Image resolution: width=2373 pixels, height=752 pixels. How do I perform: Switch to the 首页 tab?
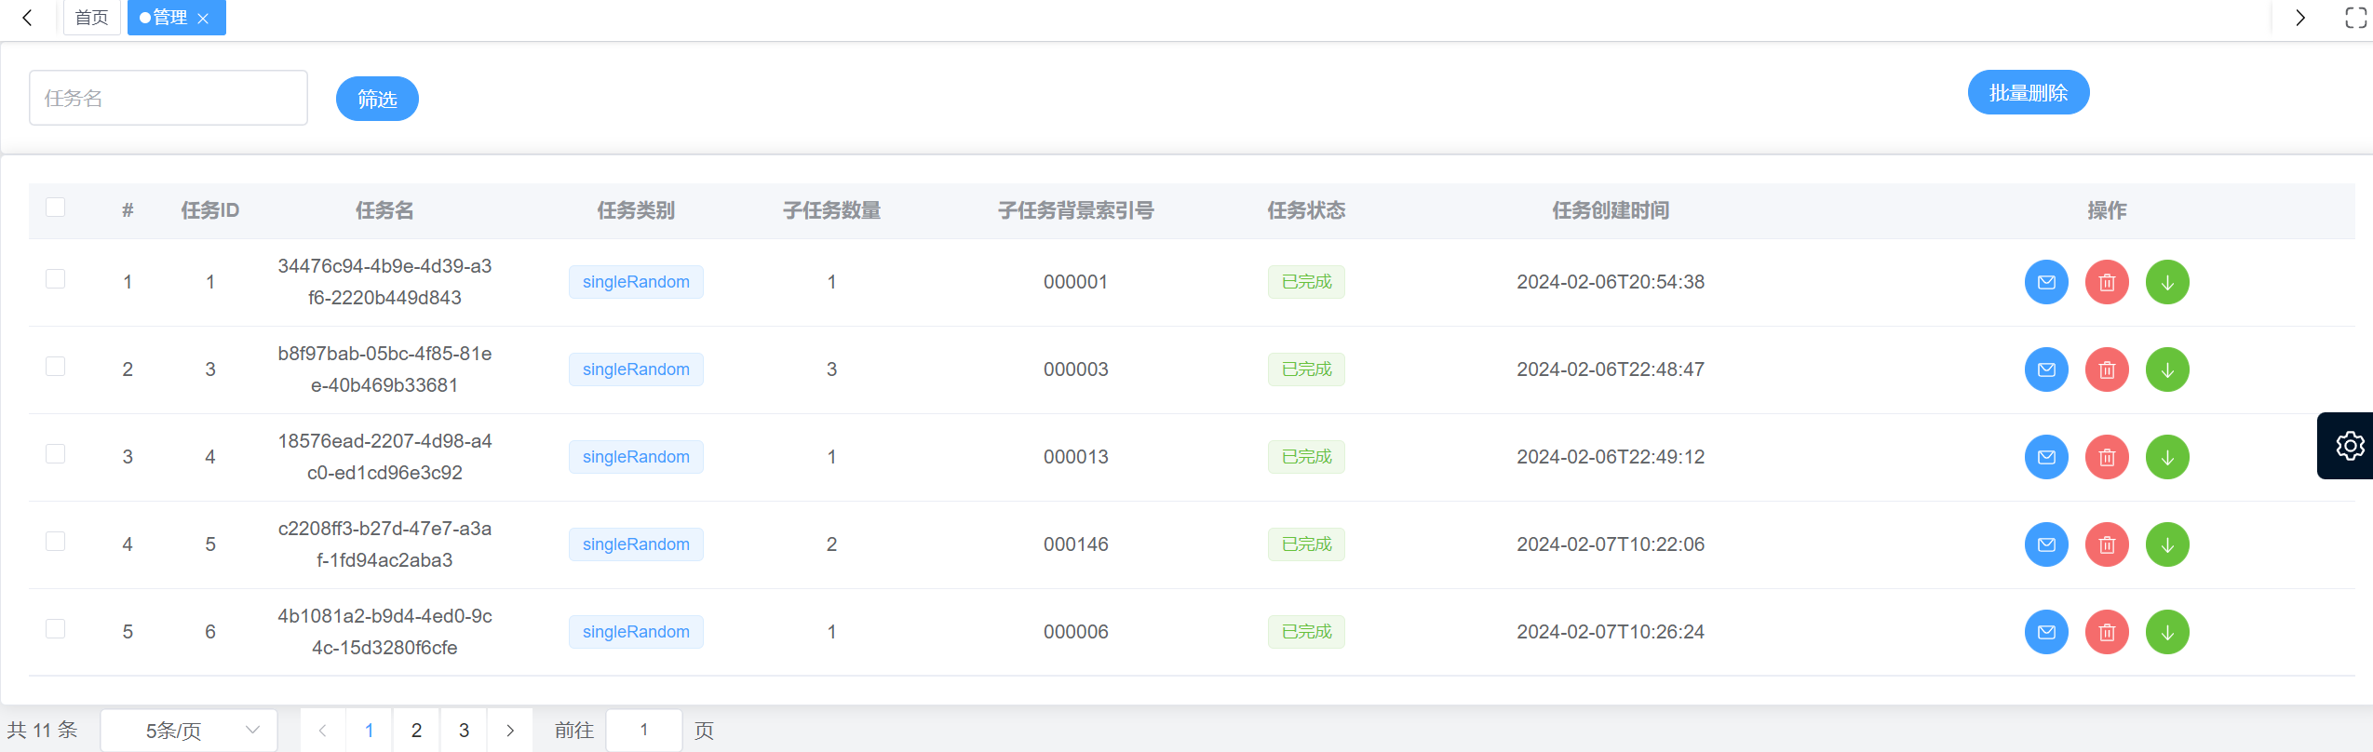point(91,18)
